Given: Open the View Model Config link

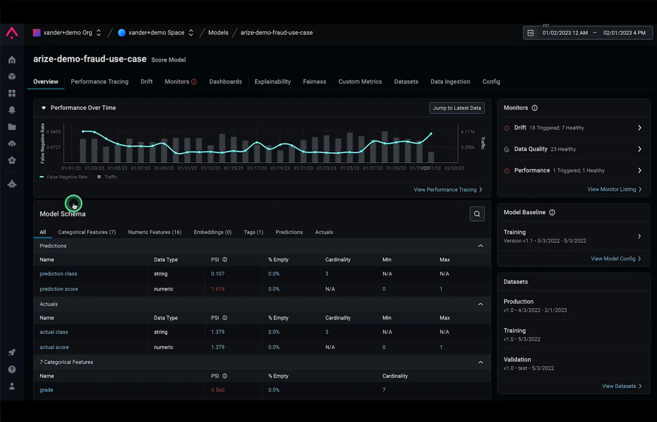Looking at the screenshot, I should pyautogui.click(x=616, y=259).
